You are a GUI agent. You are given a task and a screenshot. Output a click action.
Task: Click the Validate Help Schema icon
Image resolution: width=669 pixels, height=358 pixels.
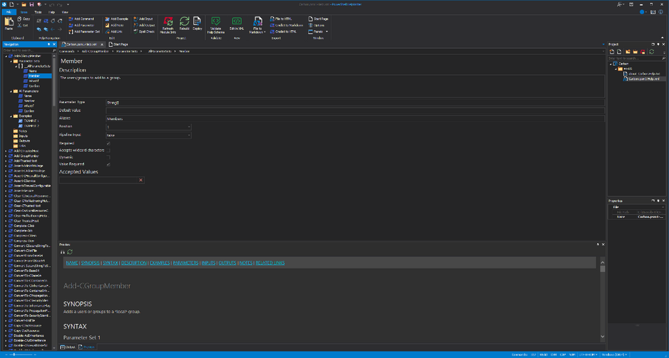click(x=216, y=22)
